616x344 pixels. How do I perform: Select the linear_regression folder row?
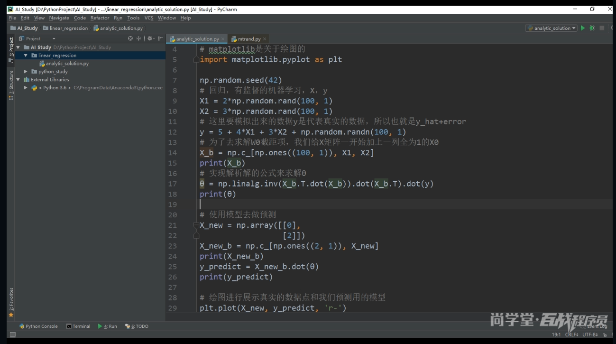90,56
